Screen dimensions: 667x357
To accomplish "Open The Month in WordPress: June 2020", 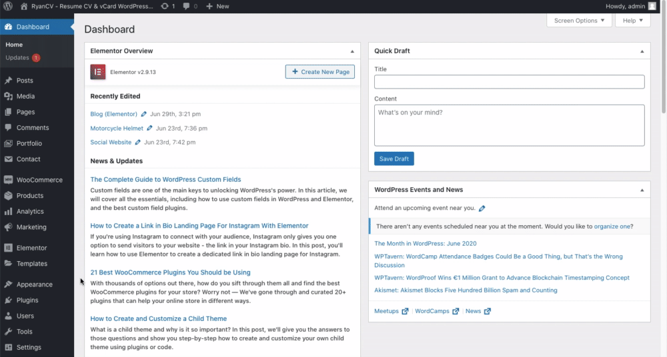I will pyautogui.click(x=426, y=244).
